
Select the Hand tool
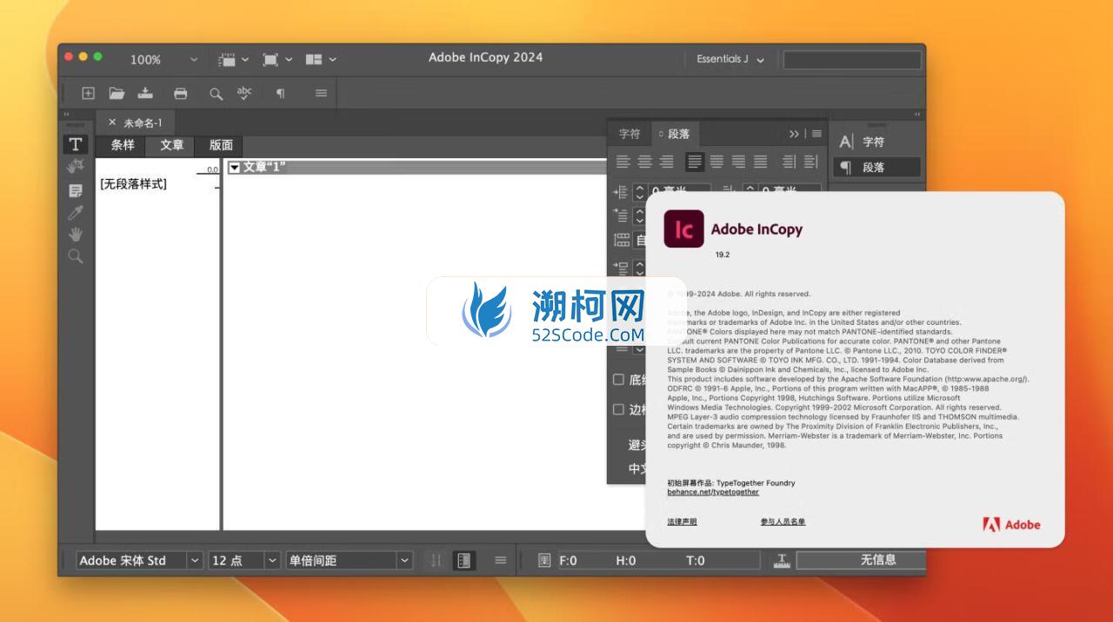point(76,234)
